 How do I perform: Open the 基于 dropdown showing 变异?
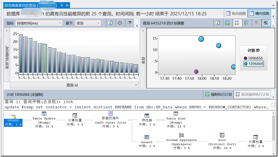(x=88, y=23)
